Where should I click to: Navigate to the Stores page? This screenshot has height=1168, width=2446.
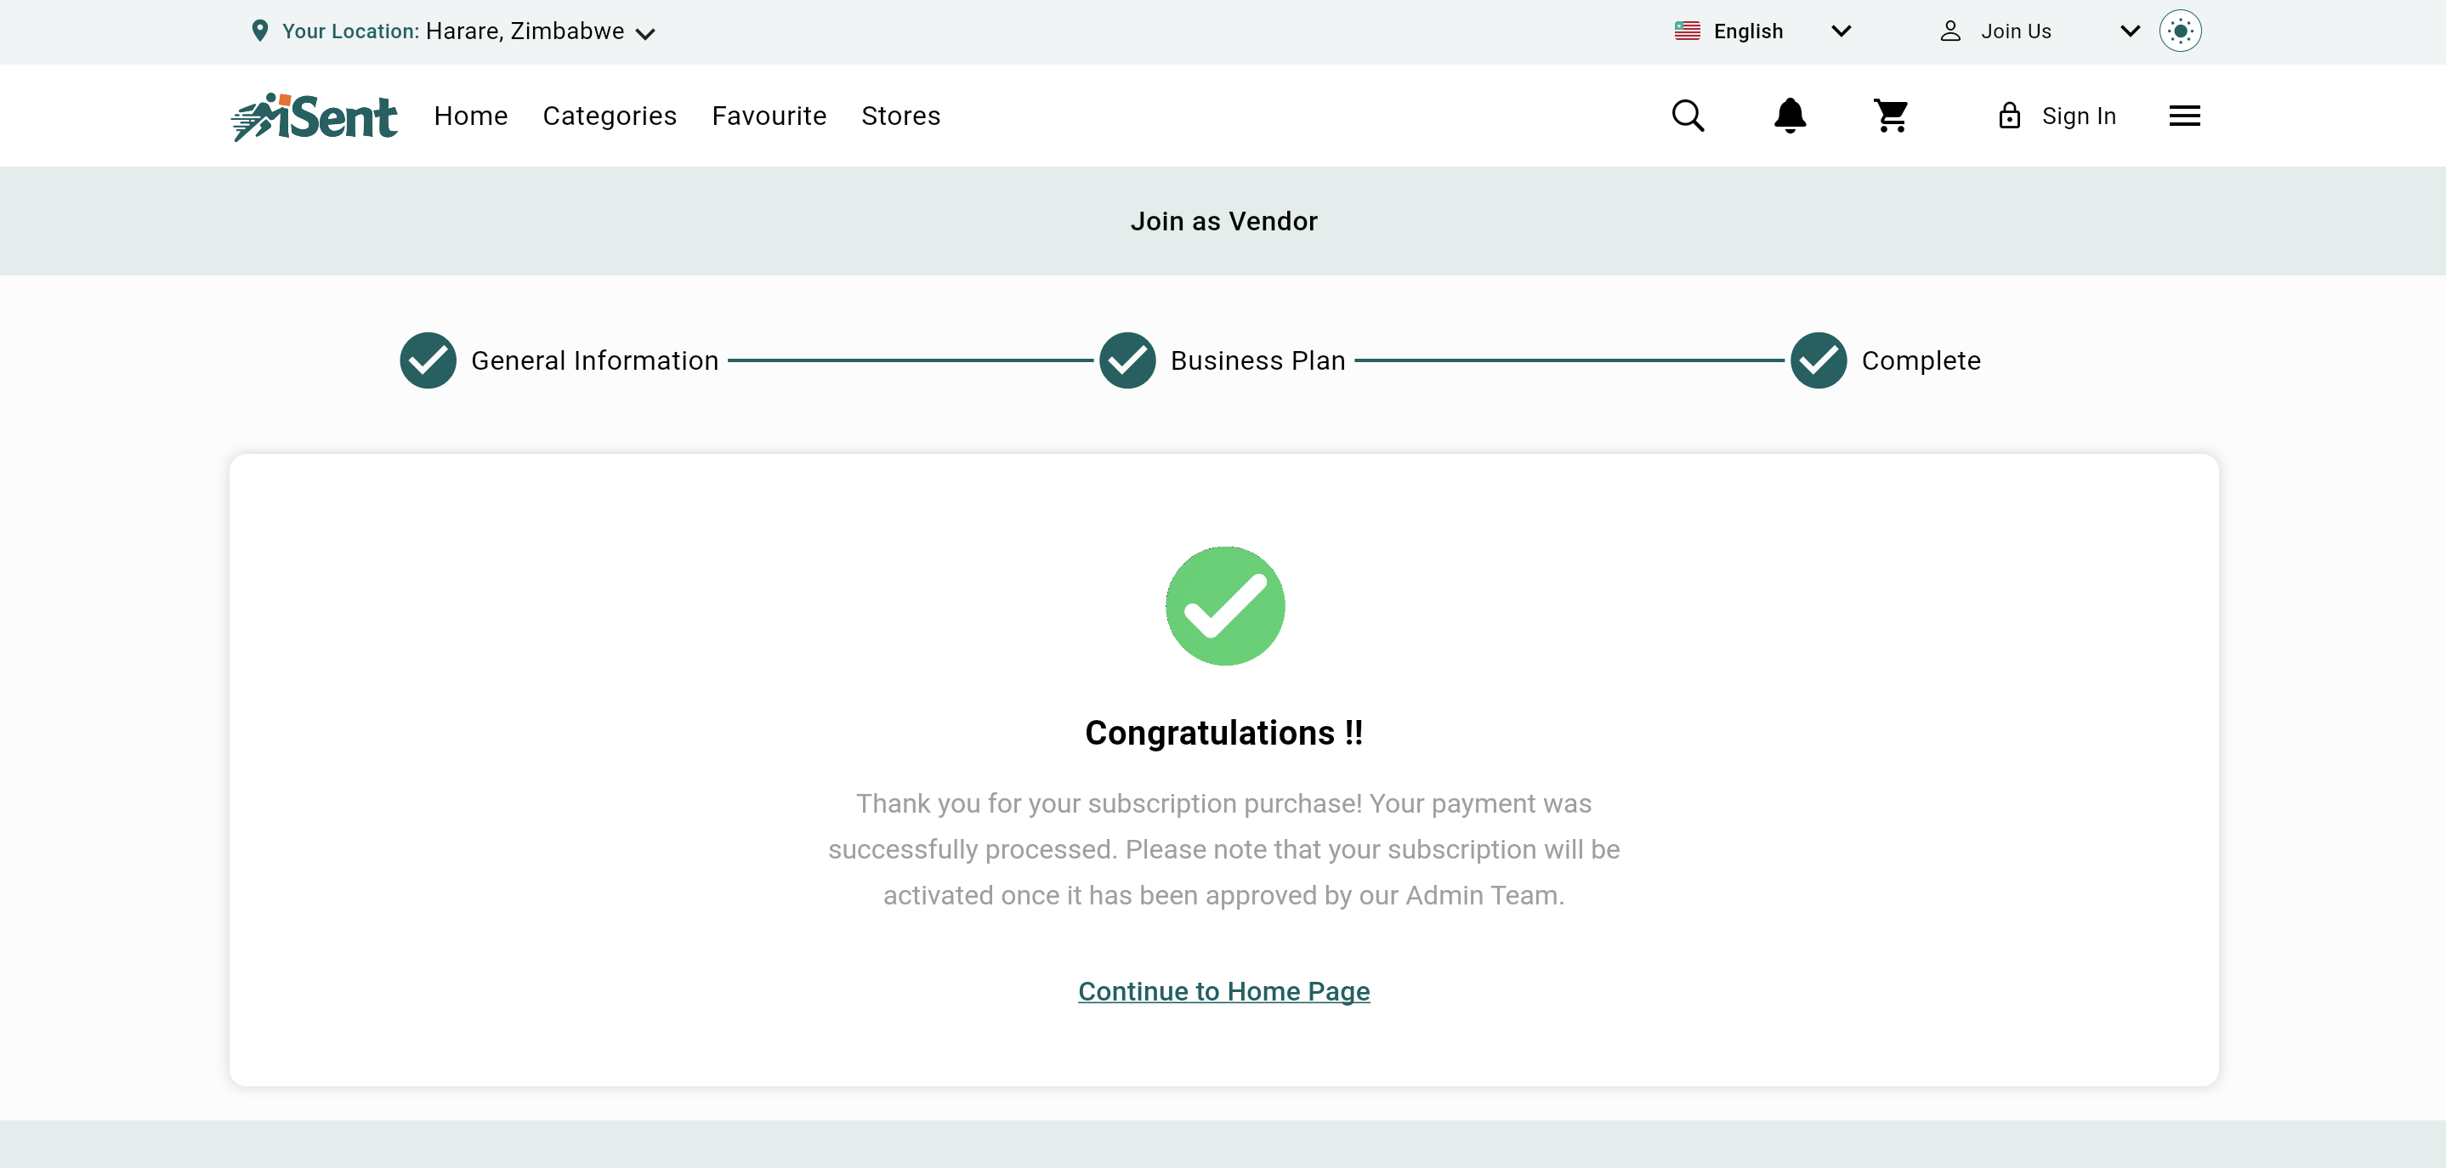point(900,116)
